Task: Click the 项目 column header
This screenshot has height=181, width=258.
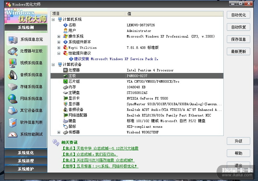Action: tap(88, 14)
